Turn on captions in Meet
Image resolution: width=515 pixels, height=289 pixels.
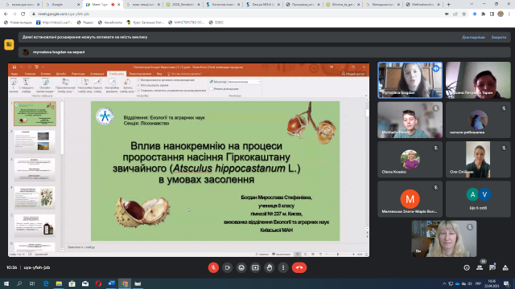tap(241, 267)
